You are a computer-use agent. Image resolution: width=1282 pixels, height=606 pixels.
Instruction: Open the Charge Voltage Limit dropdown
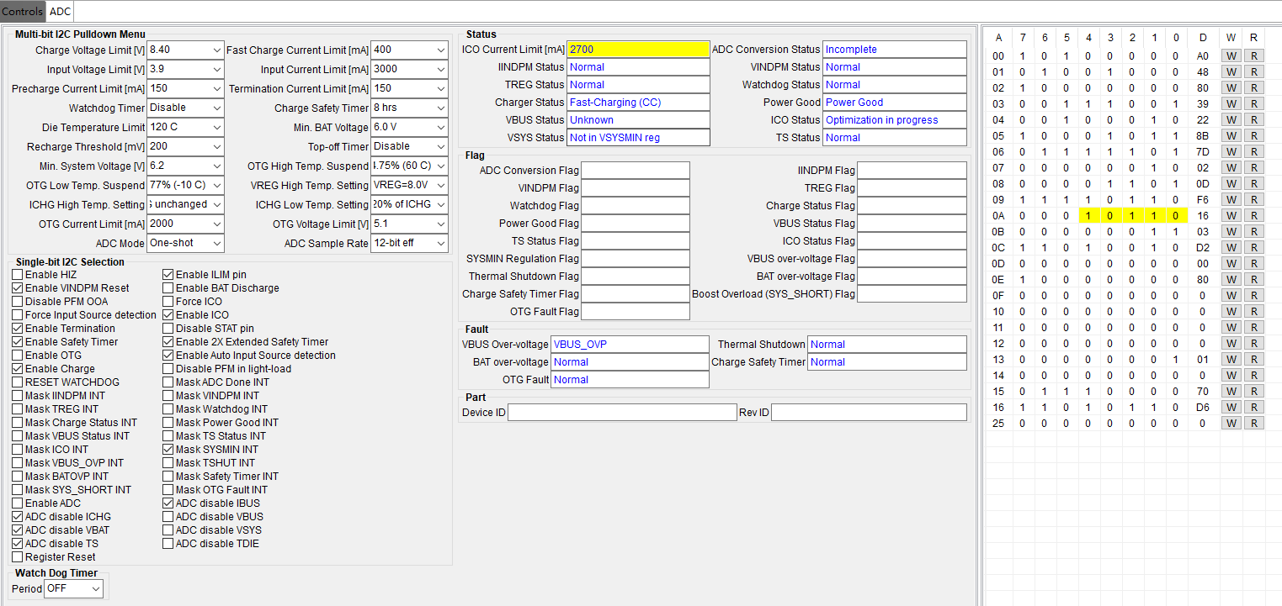(185, 50)
